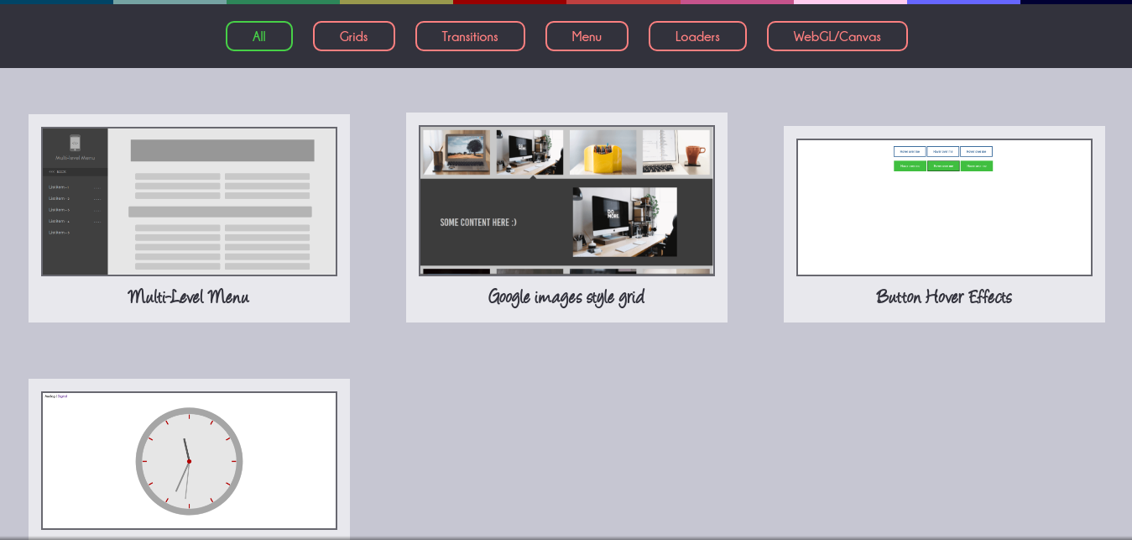1132x540 pixels.
Task: Open the analog clock project thumbnail
Action: click(x=189, y=460)
